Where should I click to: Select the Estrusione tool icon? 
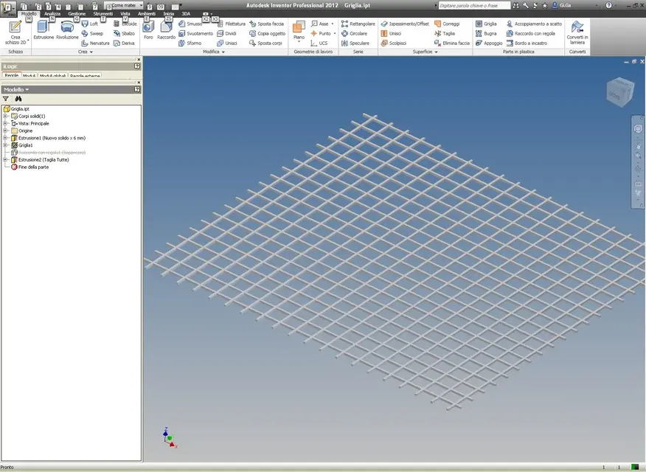pos(44,27)
